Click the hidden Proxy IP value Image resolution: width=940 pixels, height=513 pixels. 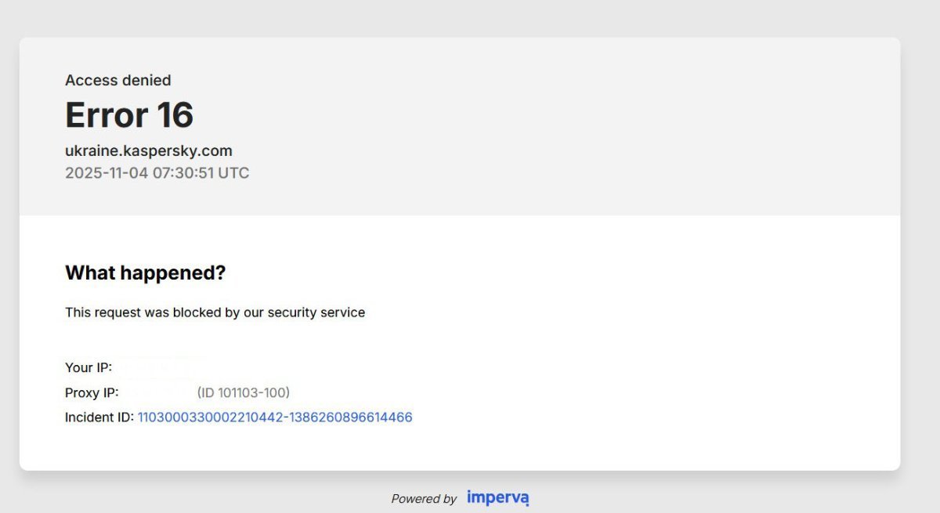157,392
